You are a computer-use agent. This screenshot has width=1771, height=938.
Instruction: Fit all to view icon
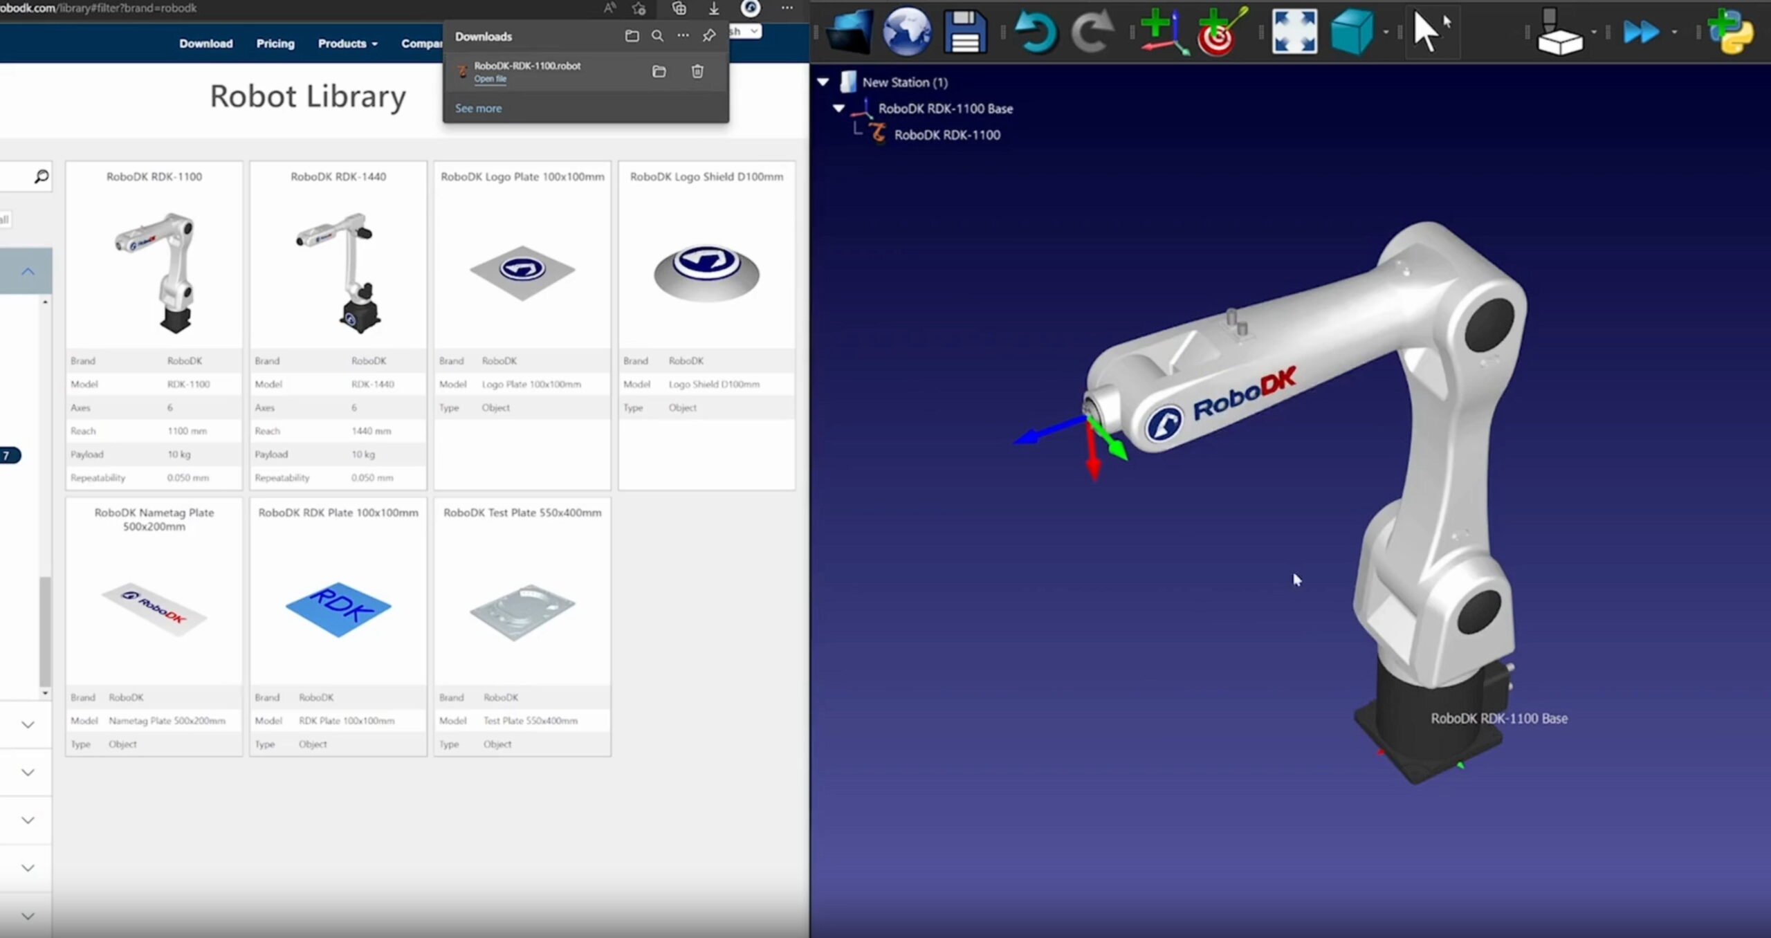[1294, 32]
